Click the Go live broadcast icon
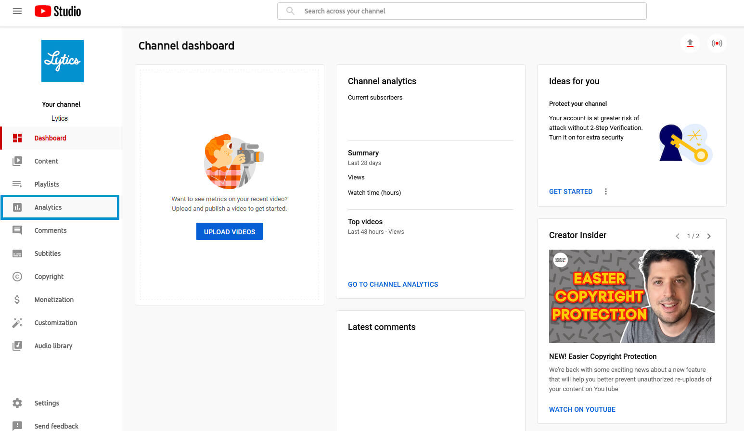Image resolution: width=744 pixels, height=431 pixels. coord(717,43)
